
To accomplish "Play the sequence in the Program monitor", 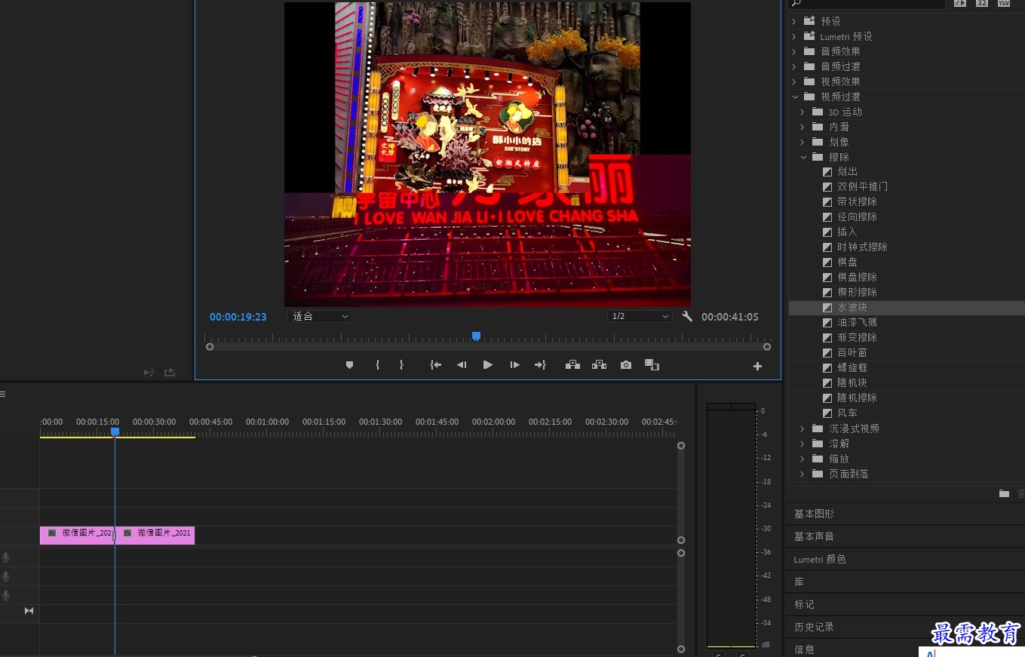I will [488, 365].
